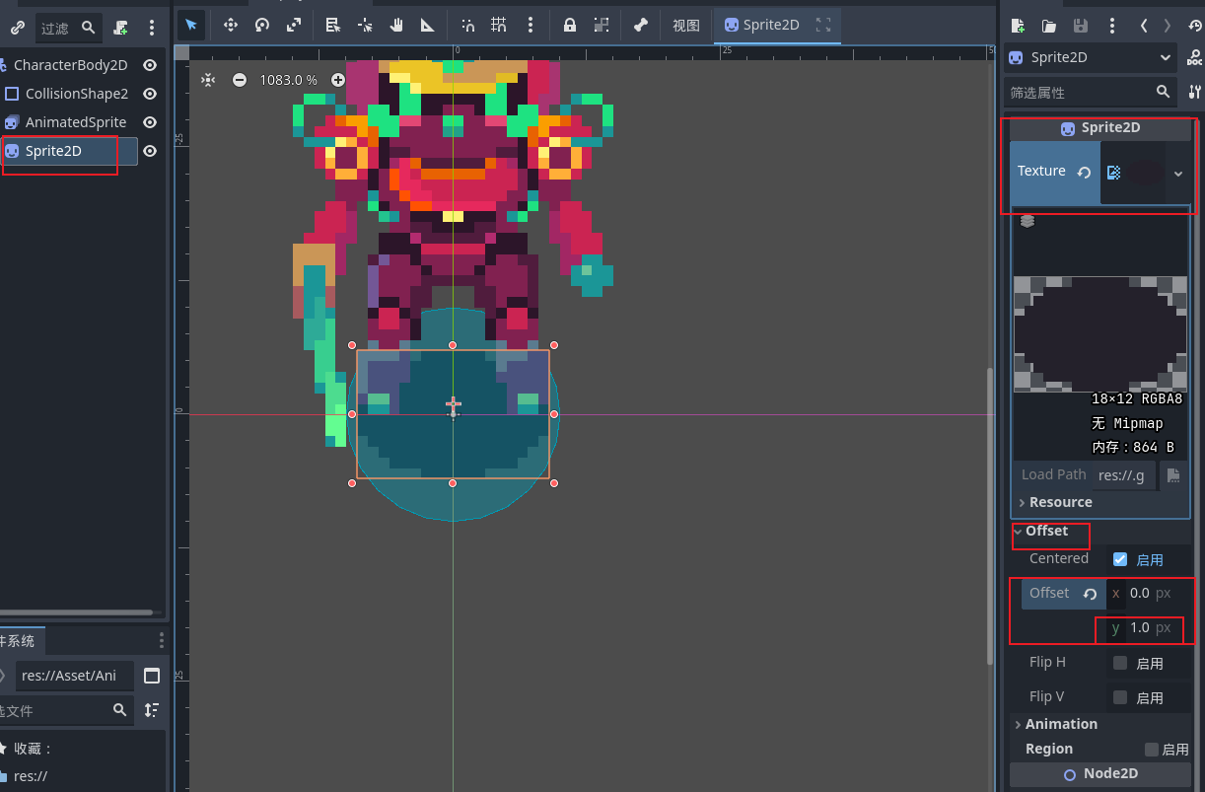
Task: Open documentation with the DOC icon
Action: [1195, 58]
